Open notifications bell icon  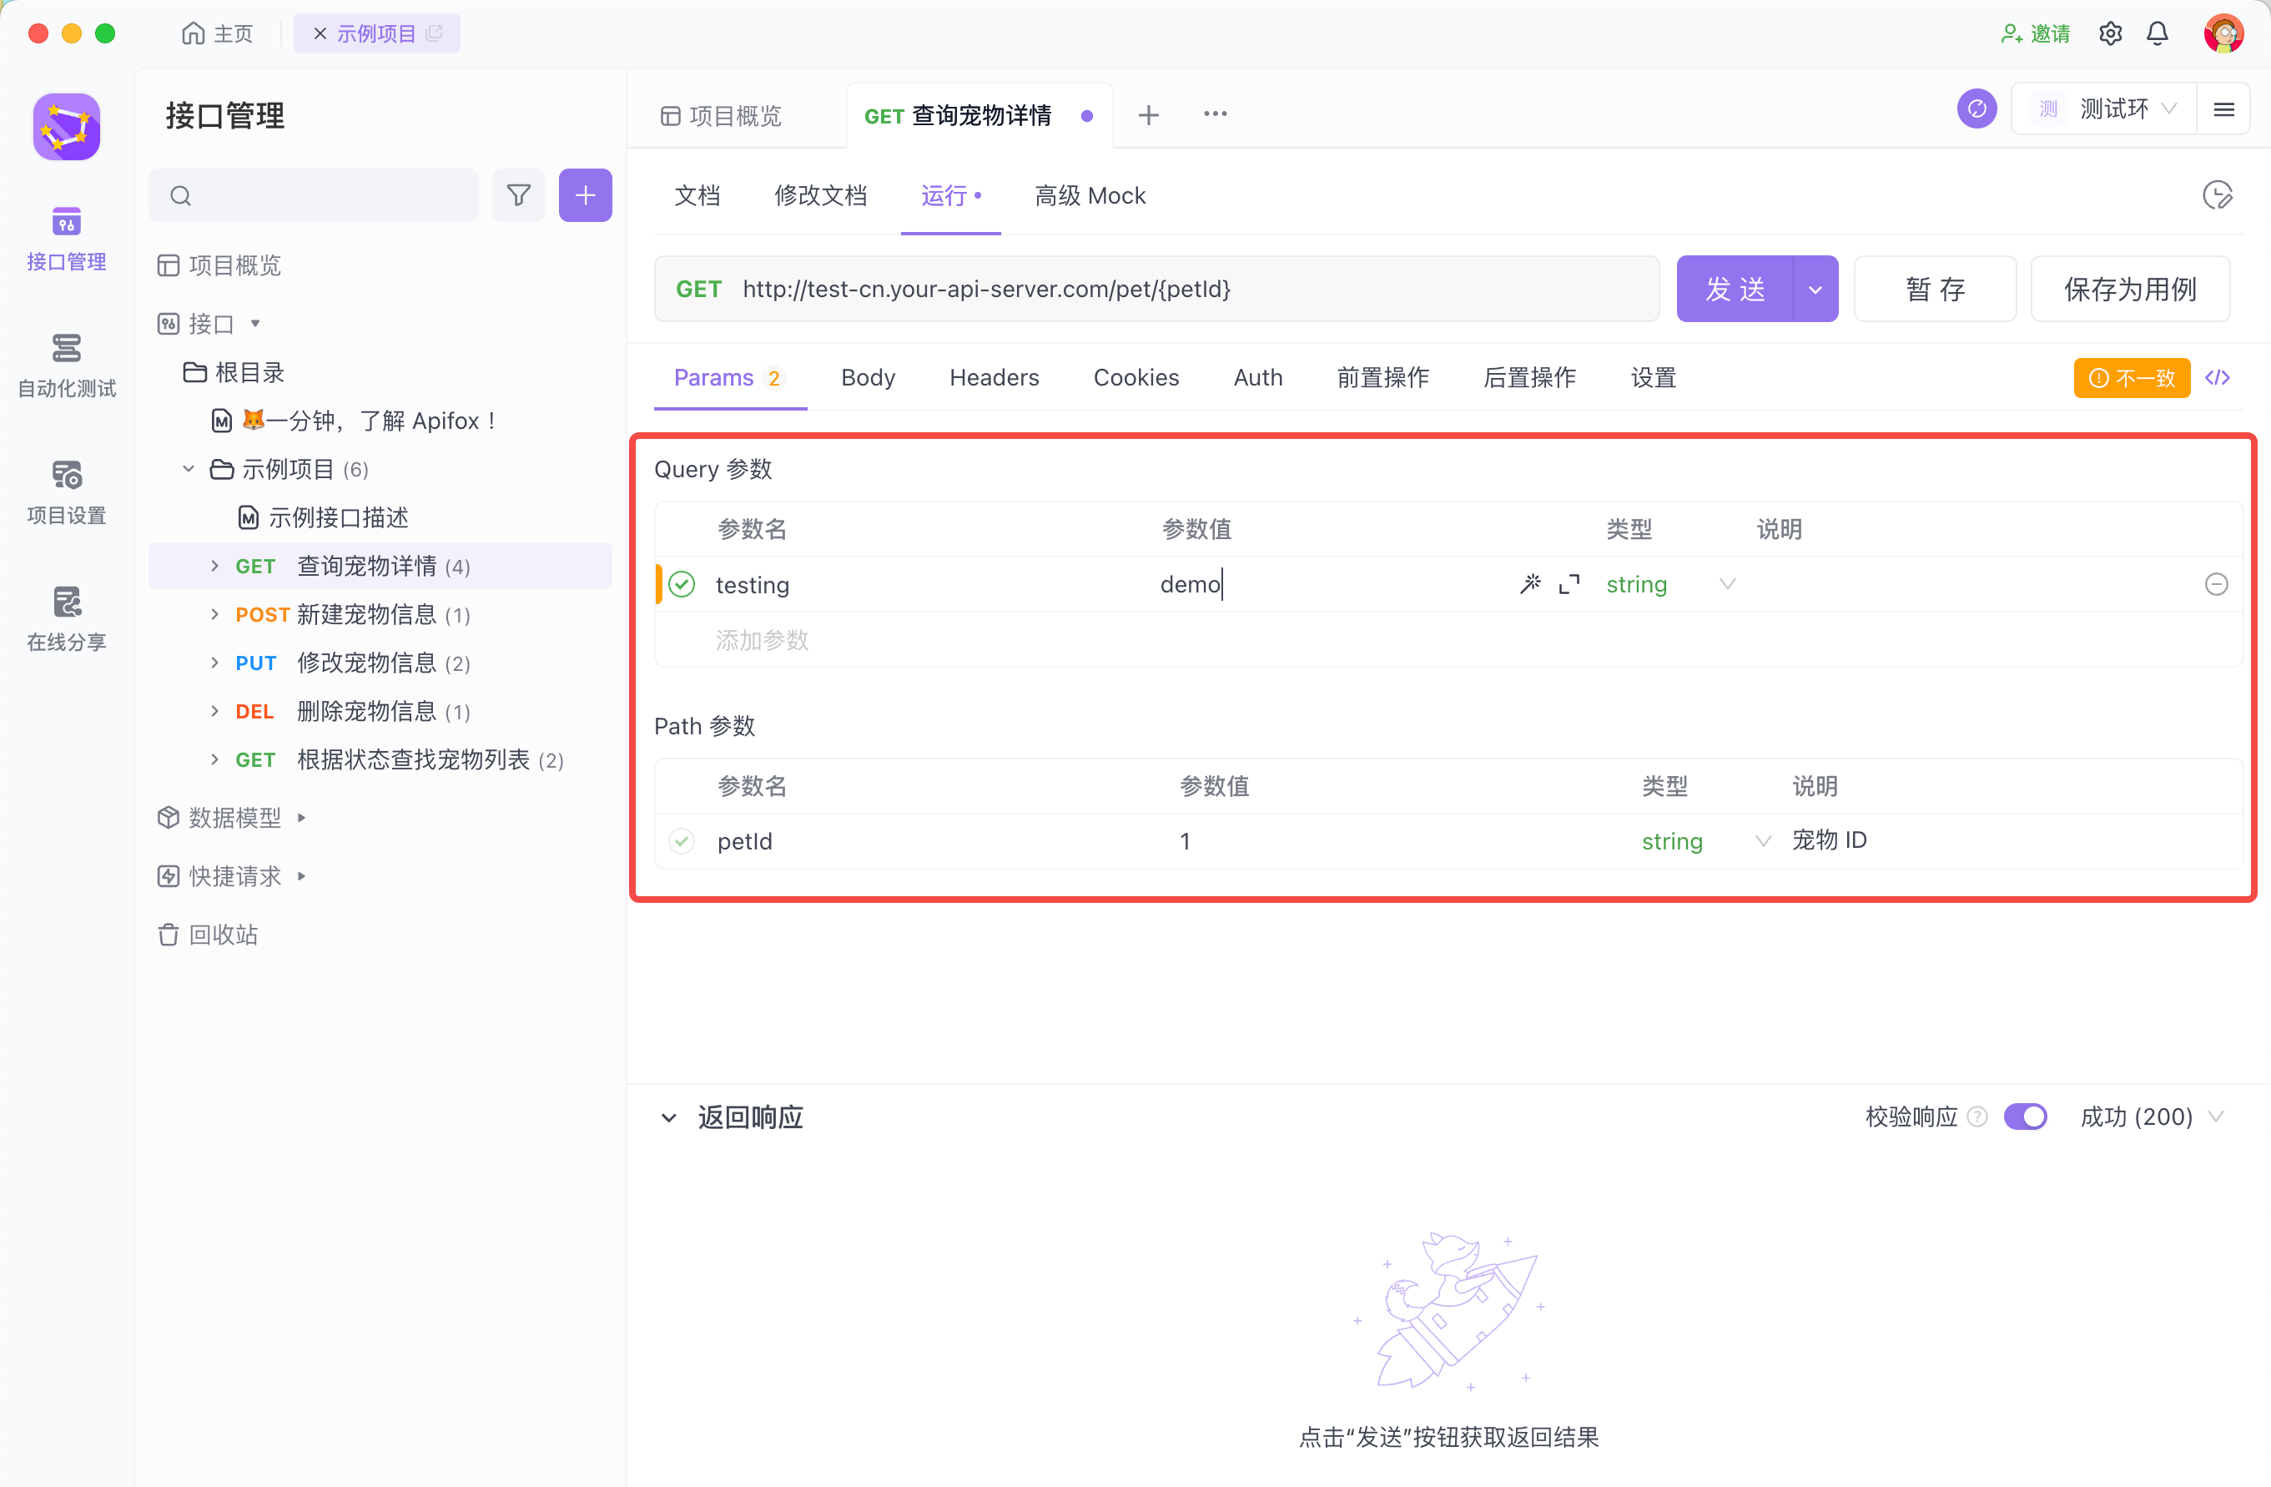coord(2158,33)
